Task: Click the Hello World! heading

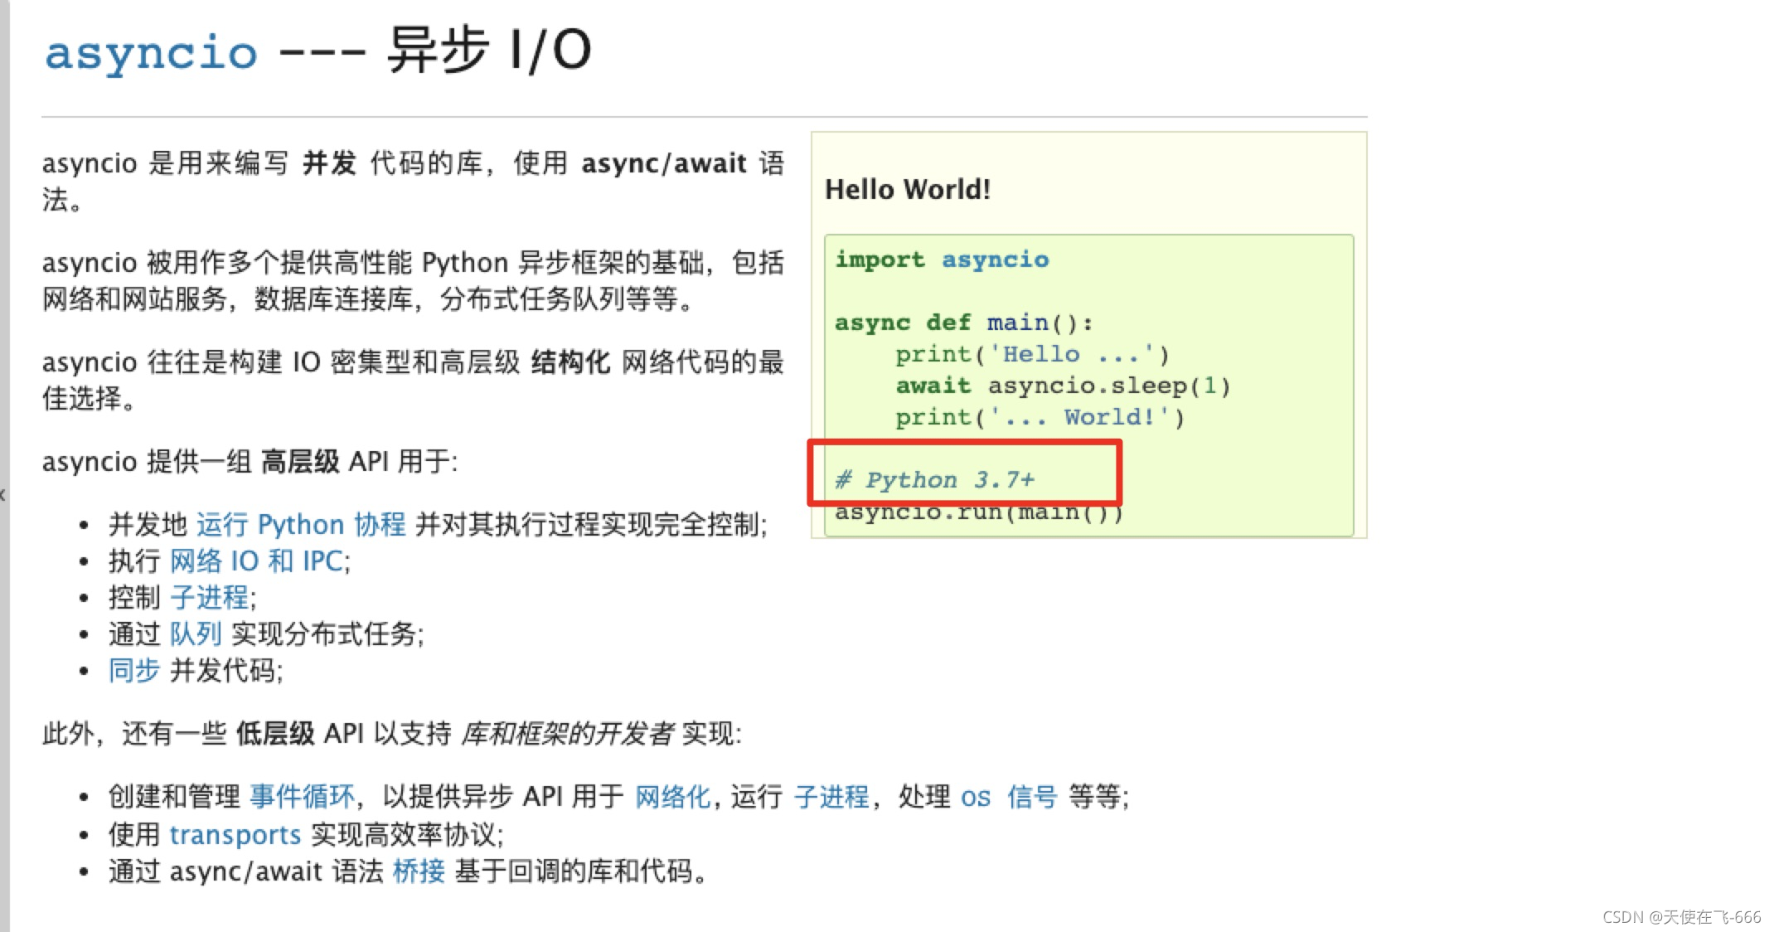Action: click(x=908, y=190)
